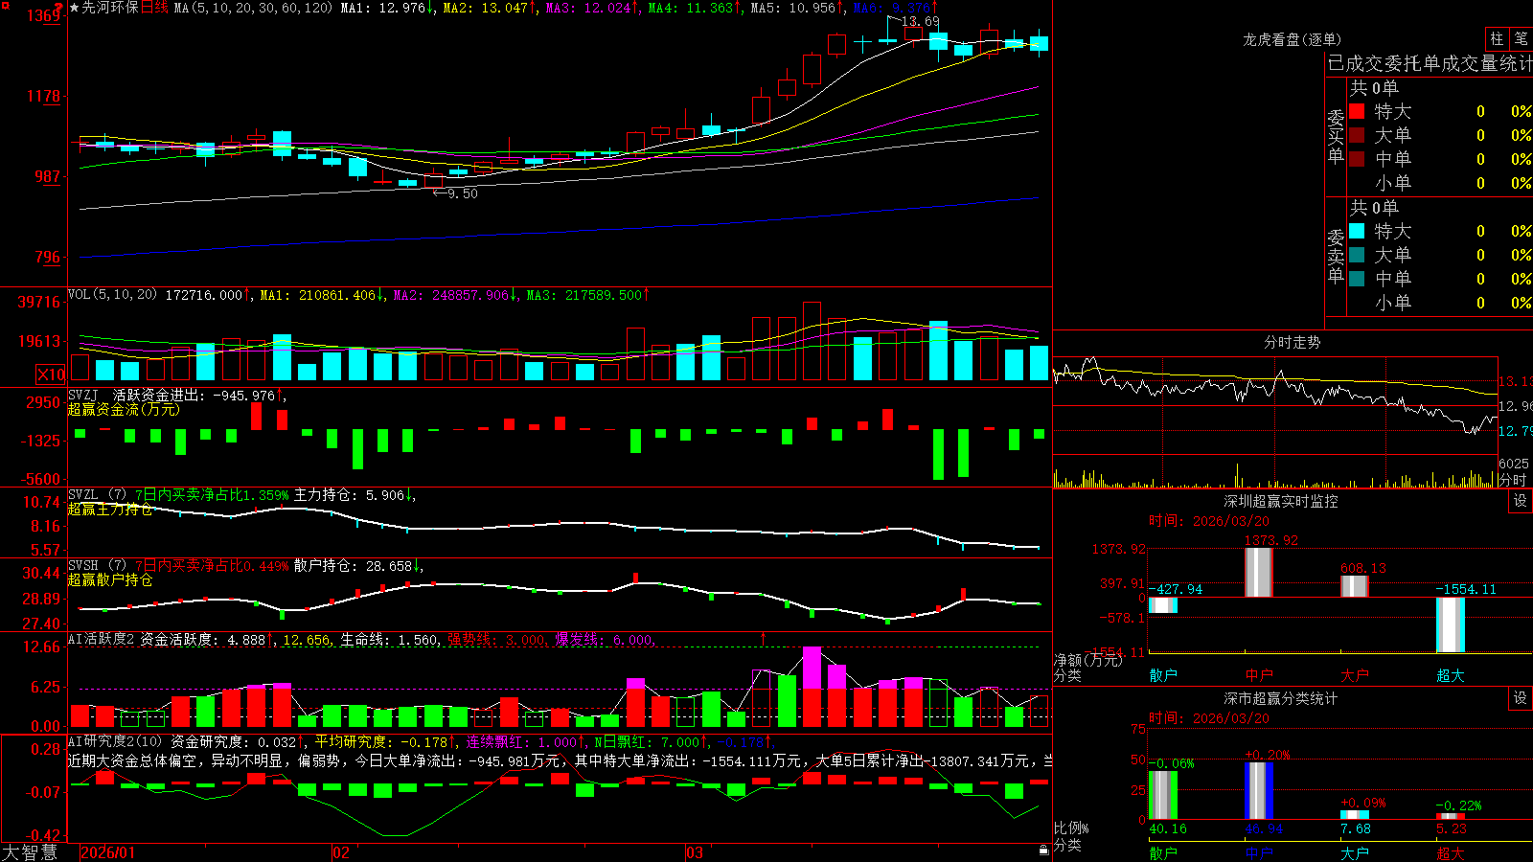The width and height of the screenshot is (1533, 862).
Task: Click the 中户 bar valued 1373.92
Action: [1259, 573]
